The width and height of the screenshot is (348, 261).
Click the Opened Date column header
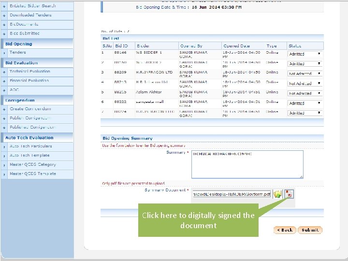point(236,46)
